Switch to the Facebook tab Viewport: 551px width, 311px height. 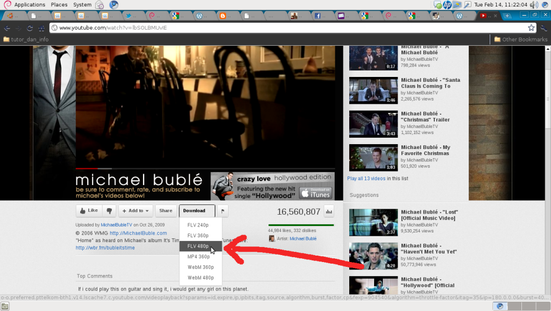click(323, 16)
